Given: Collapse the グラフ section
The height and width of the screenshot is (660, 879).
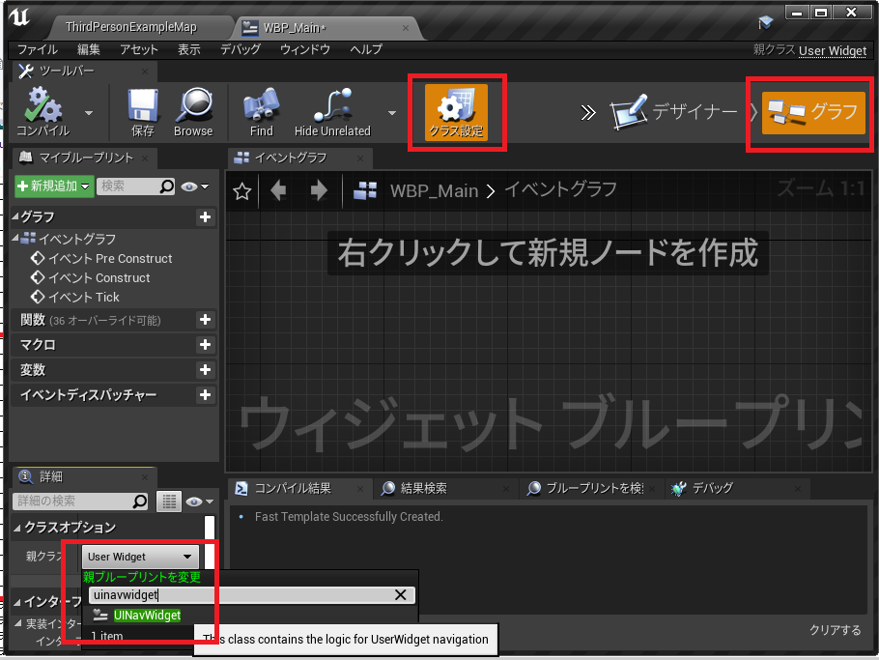Looking at the screenshot, I should point(16,216).
